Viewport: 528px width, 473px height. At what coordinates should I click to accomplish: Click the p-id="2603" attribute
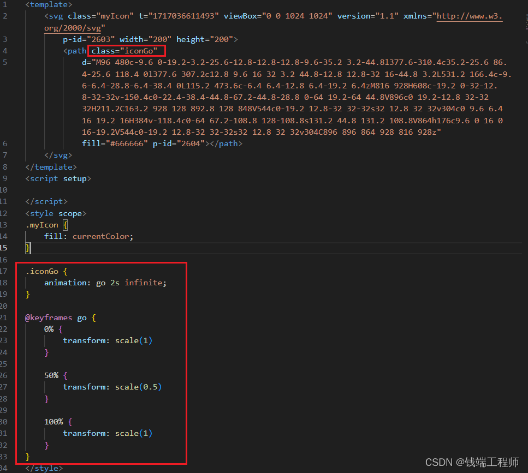(89, 39)
